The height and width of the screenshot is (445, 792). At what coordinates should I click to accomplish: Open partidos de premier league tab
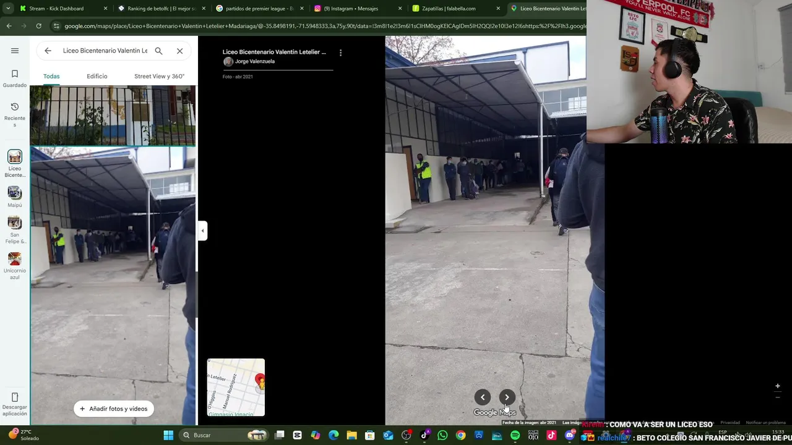[258, 9]
